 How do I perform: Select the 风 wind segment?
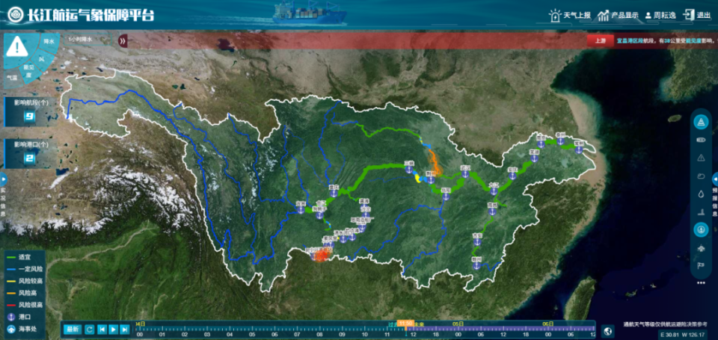click(x=42, y=58)
